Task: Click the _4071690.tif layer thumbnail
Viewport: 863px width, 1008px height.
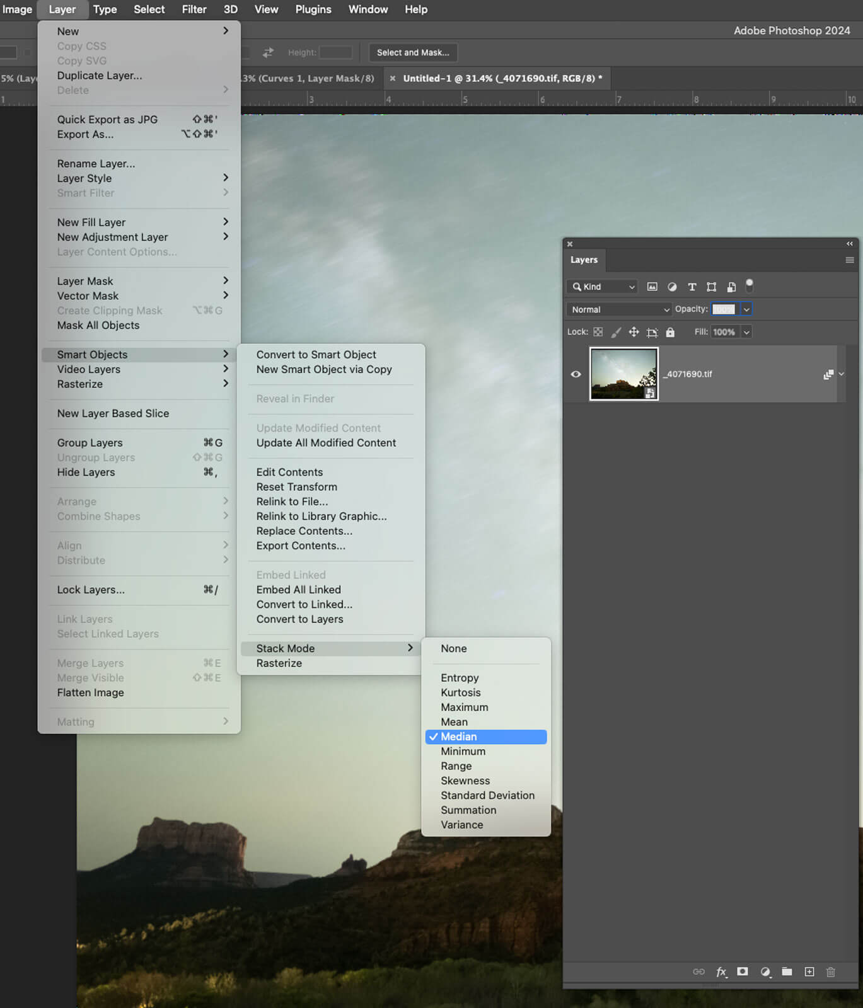Action: [x=623, y=374]
